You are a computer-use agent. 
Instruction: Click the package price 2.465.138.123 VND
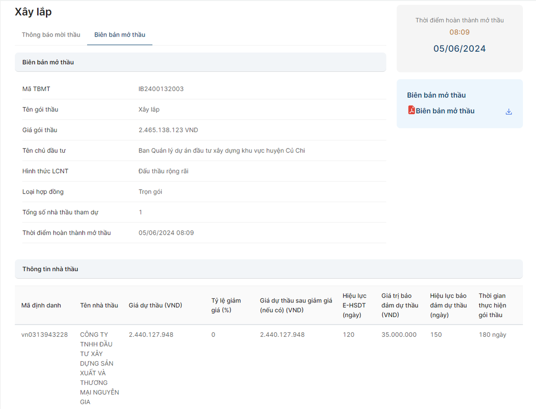[x=168, y=130]
